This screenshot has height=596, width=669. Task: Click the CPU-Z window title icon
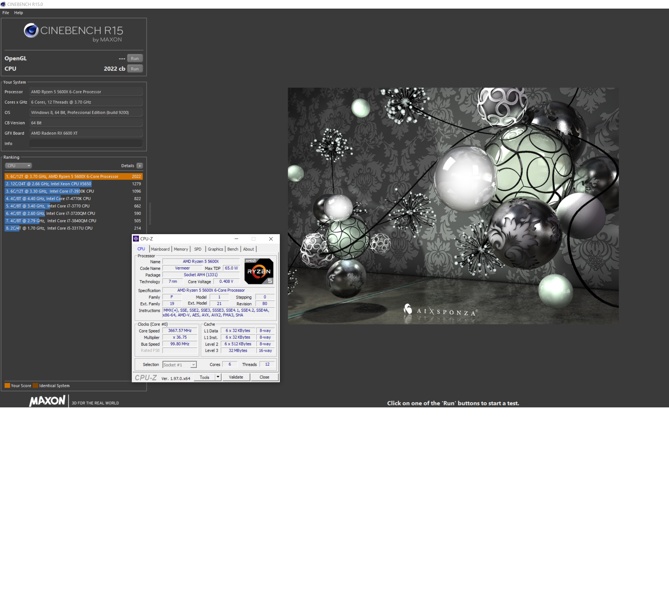(136, 239)
